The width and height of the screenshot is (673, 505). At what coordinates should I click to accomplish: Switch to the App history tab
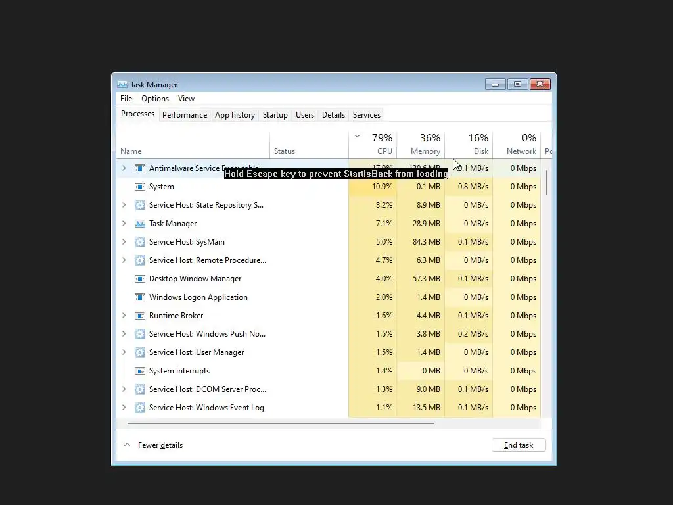pyautogui.click(x=235, y=115)
